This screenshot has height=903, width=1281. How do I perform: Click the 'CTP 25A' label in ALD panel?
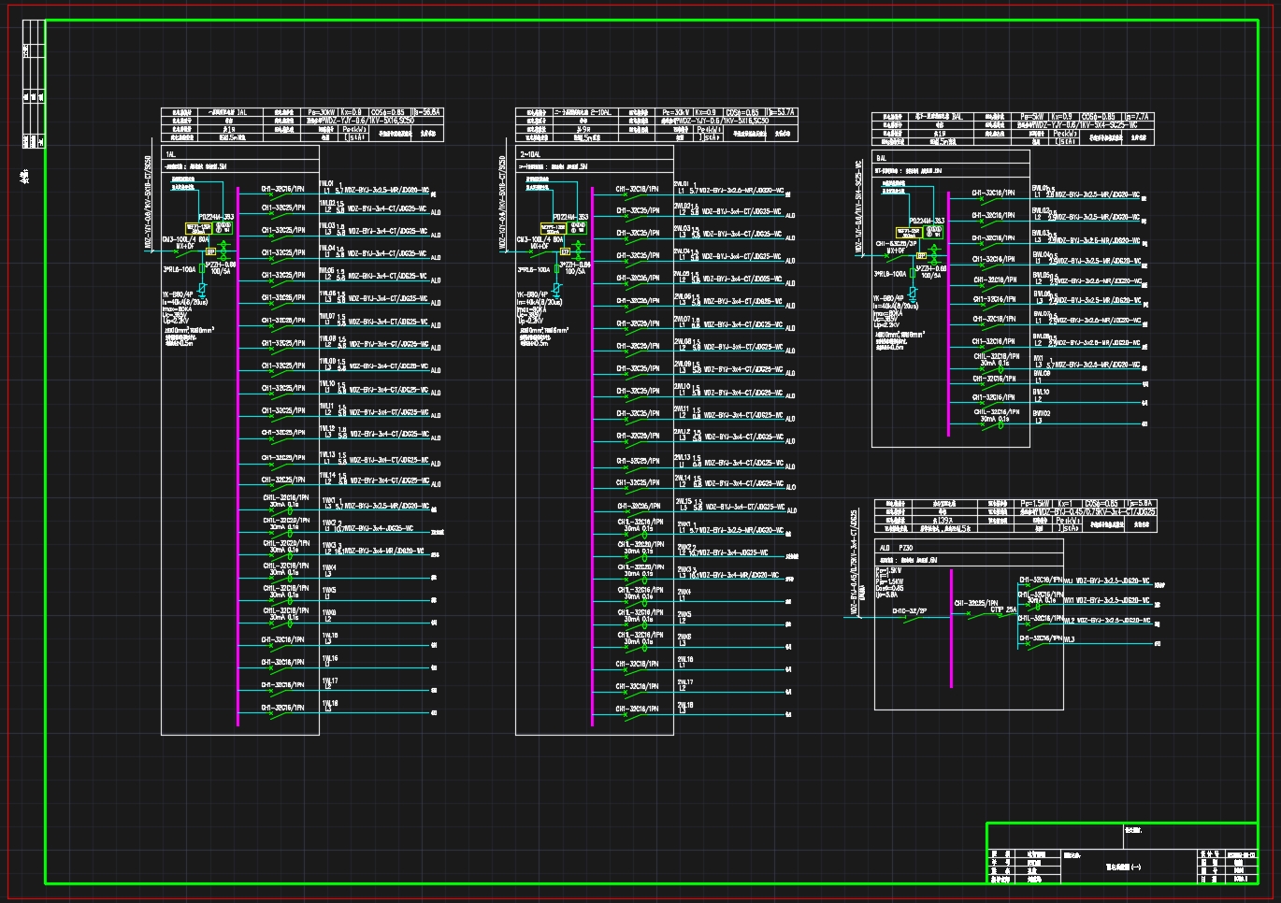pyautogui.click(x=1002, y=609)
